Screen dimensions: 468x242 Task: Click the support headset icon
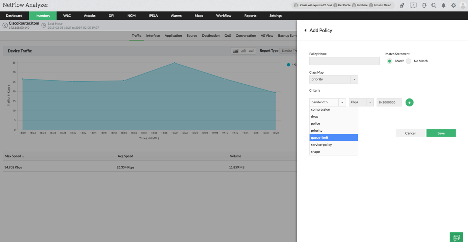click(424, 5)
